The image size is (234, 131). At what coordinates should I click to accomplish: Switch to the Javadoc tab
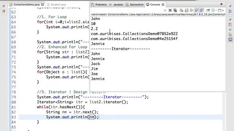pos(116,5)
